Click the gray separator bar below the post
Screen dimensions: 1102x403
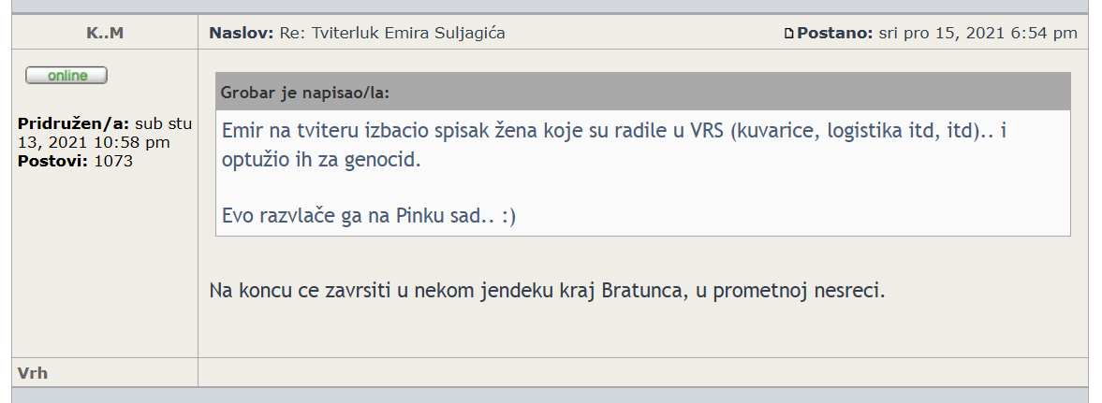(551, 396)
